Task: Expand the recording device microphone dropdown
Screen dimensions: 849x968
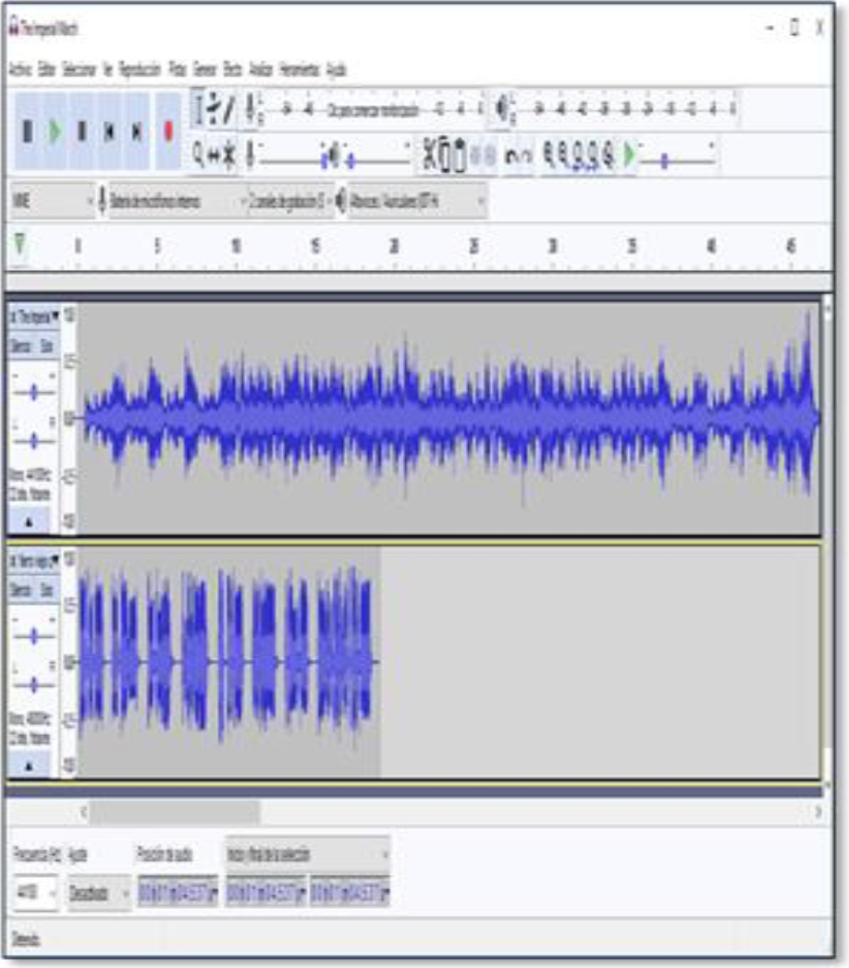Action: [176, 200]
